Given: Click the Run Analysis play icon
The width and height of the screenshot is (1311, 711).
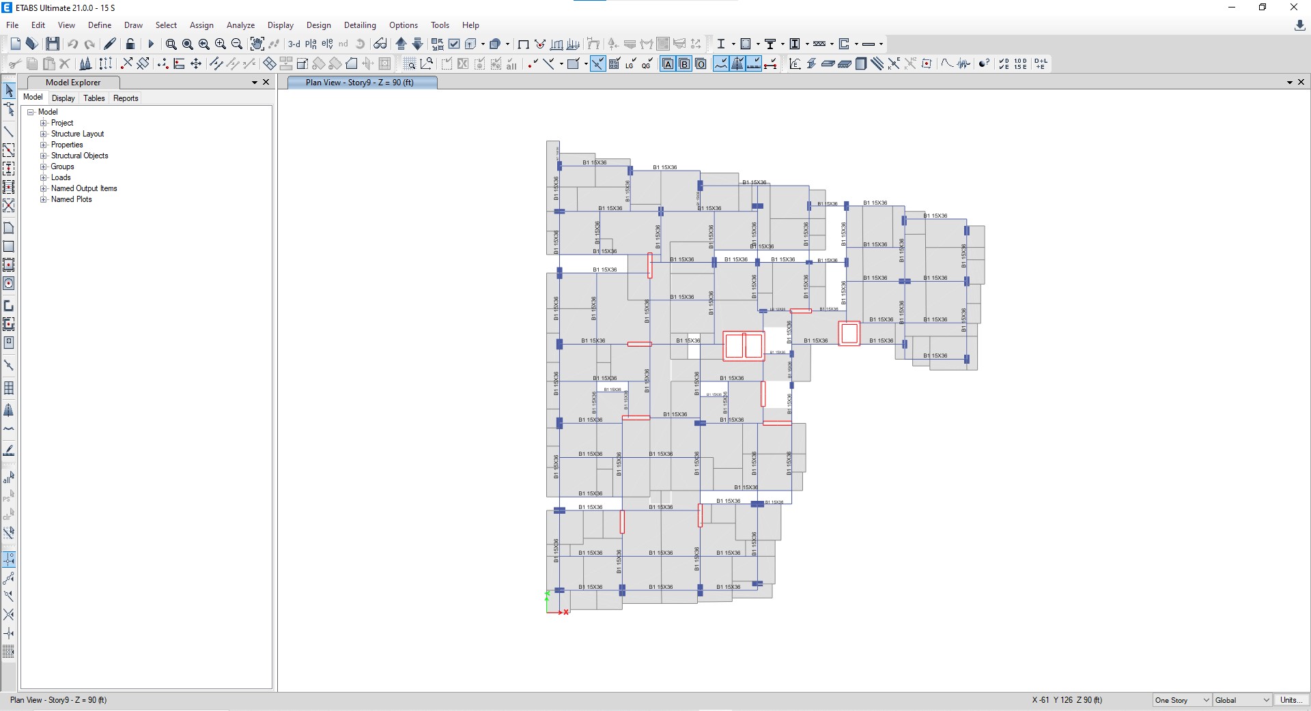Looking at the screenshot, I should click(151, 44).
